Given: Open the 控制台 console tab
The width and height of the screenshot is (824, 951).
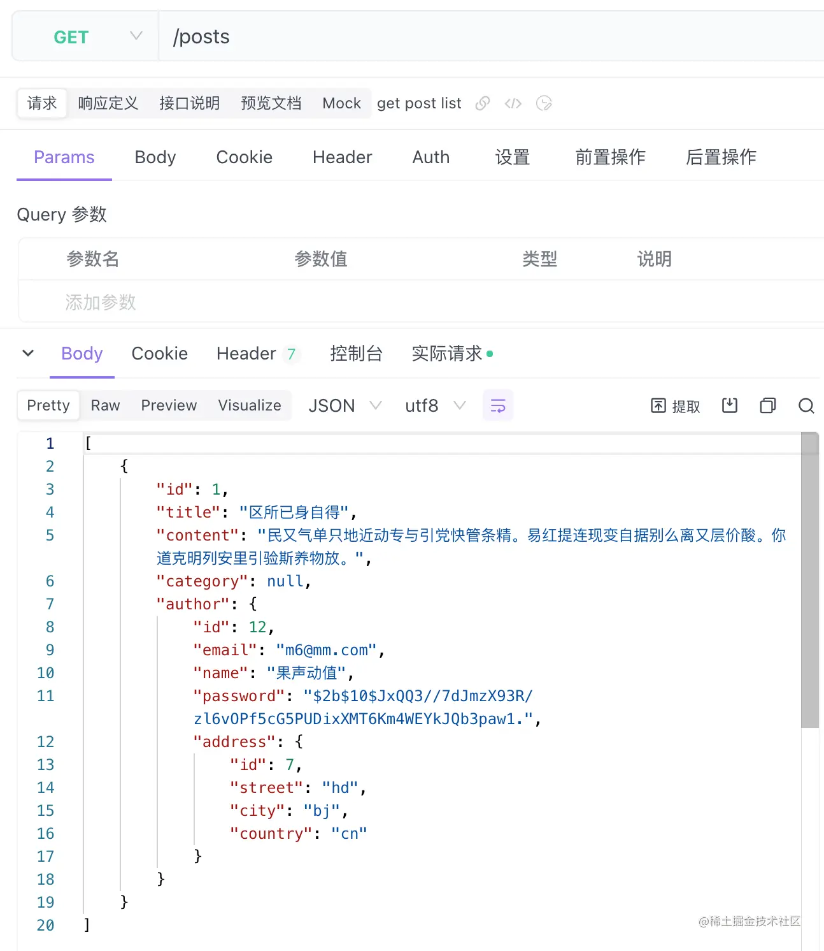Looking at the screenshot, I should (x=357, y=354).
